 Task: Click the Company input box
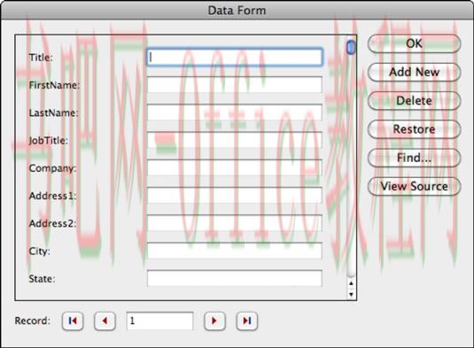[x=235, y=167]
